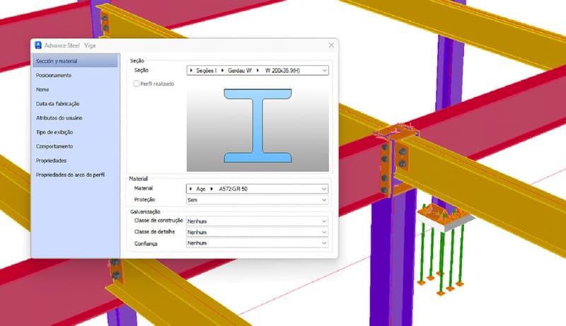Click the A572-GR 50 material value

click(233, 189)
